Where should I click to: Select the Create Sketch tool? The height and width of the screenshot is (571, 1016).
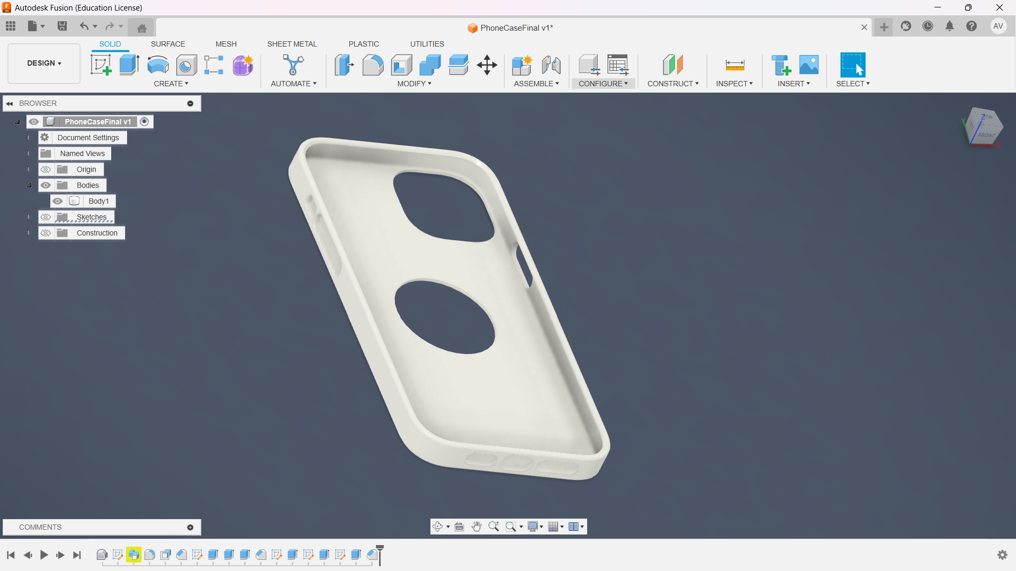(x=101, y=65)
